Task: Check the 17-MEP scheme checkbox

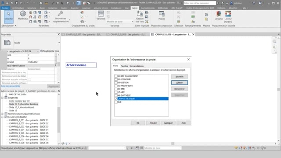Action: (x=116, y=92)
